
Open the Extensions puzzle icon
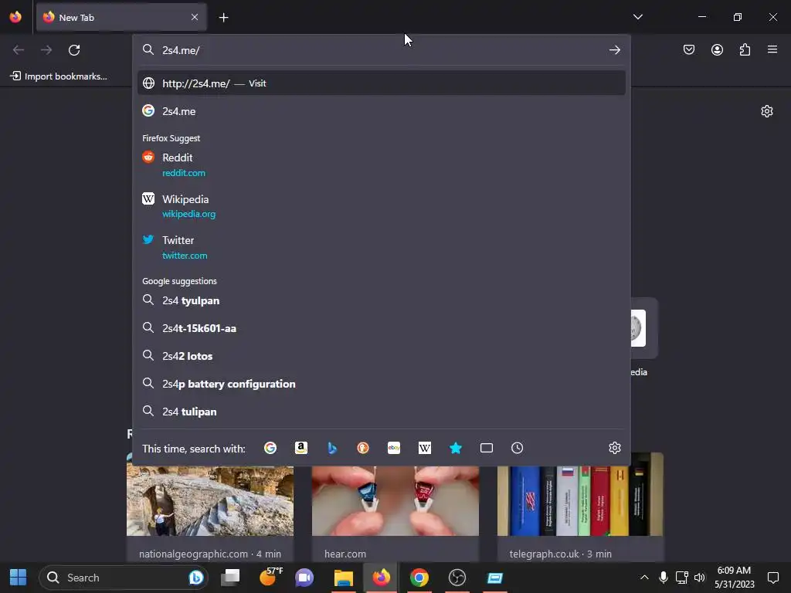pyautogui.click(x=745, y=50)
